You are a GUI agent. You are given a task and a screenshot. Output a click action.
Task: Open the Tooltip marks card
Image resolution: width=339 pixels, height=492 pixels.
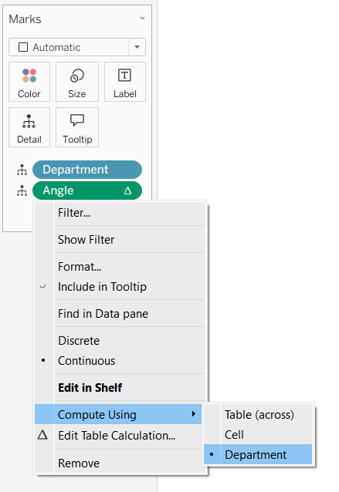pos(77,127)
